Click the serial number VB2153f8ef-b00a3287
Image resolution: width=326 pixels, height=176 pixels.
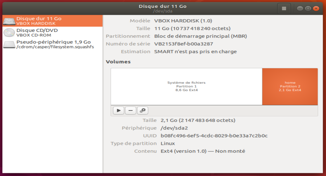[x=184, y=44]
